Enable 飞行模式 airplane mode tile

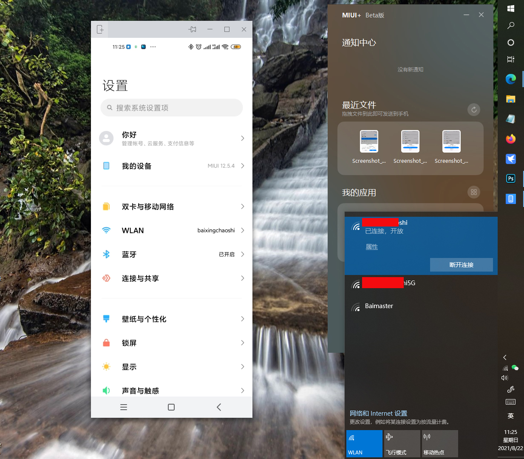pyautogui.click(x=402, y=443)
